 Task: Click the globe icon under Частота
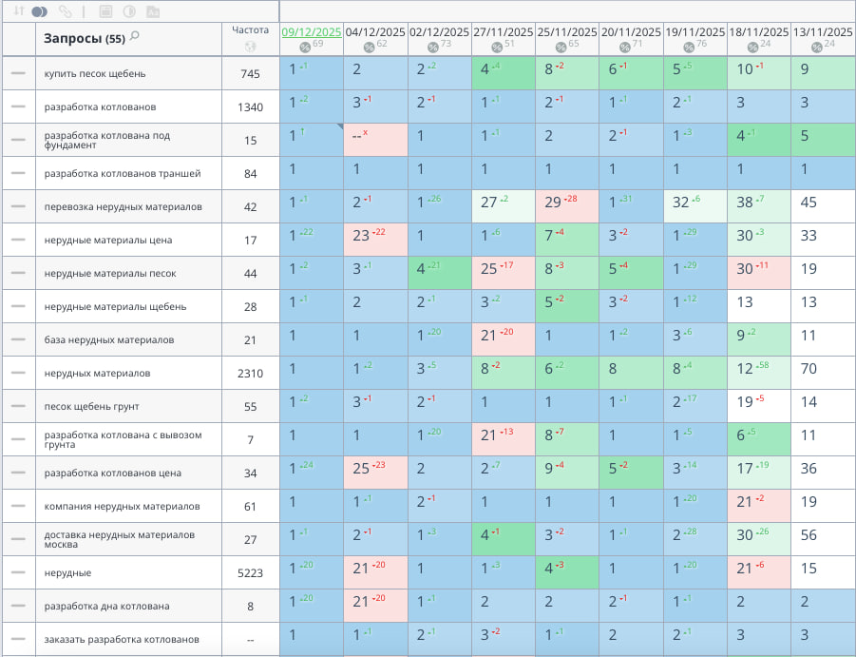251,46
